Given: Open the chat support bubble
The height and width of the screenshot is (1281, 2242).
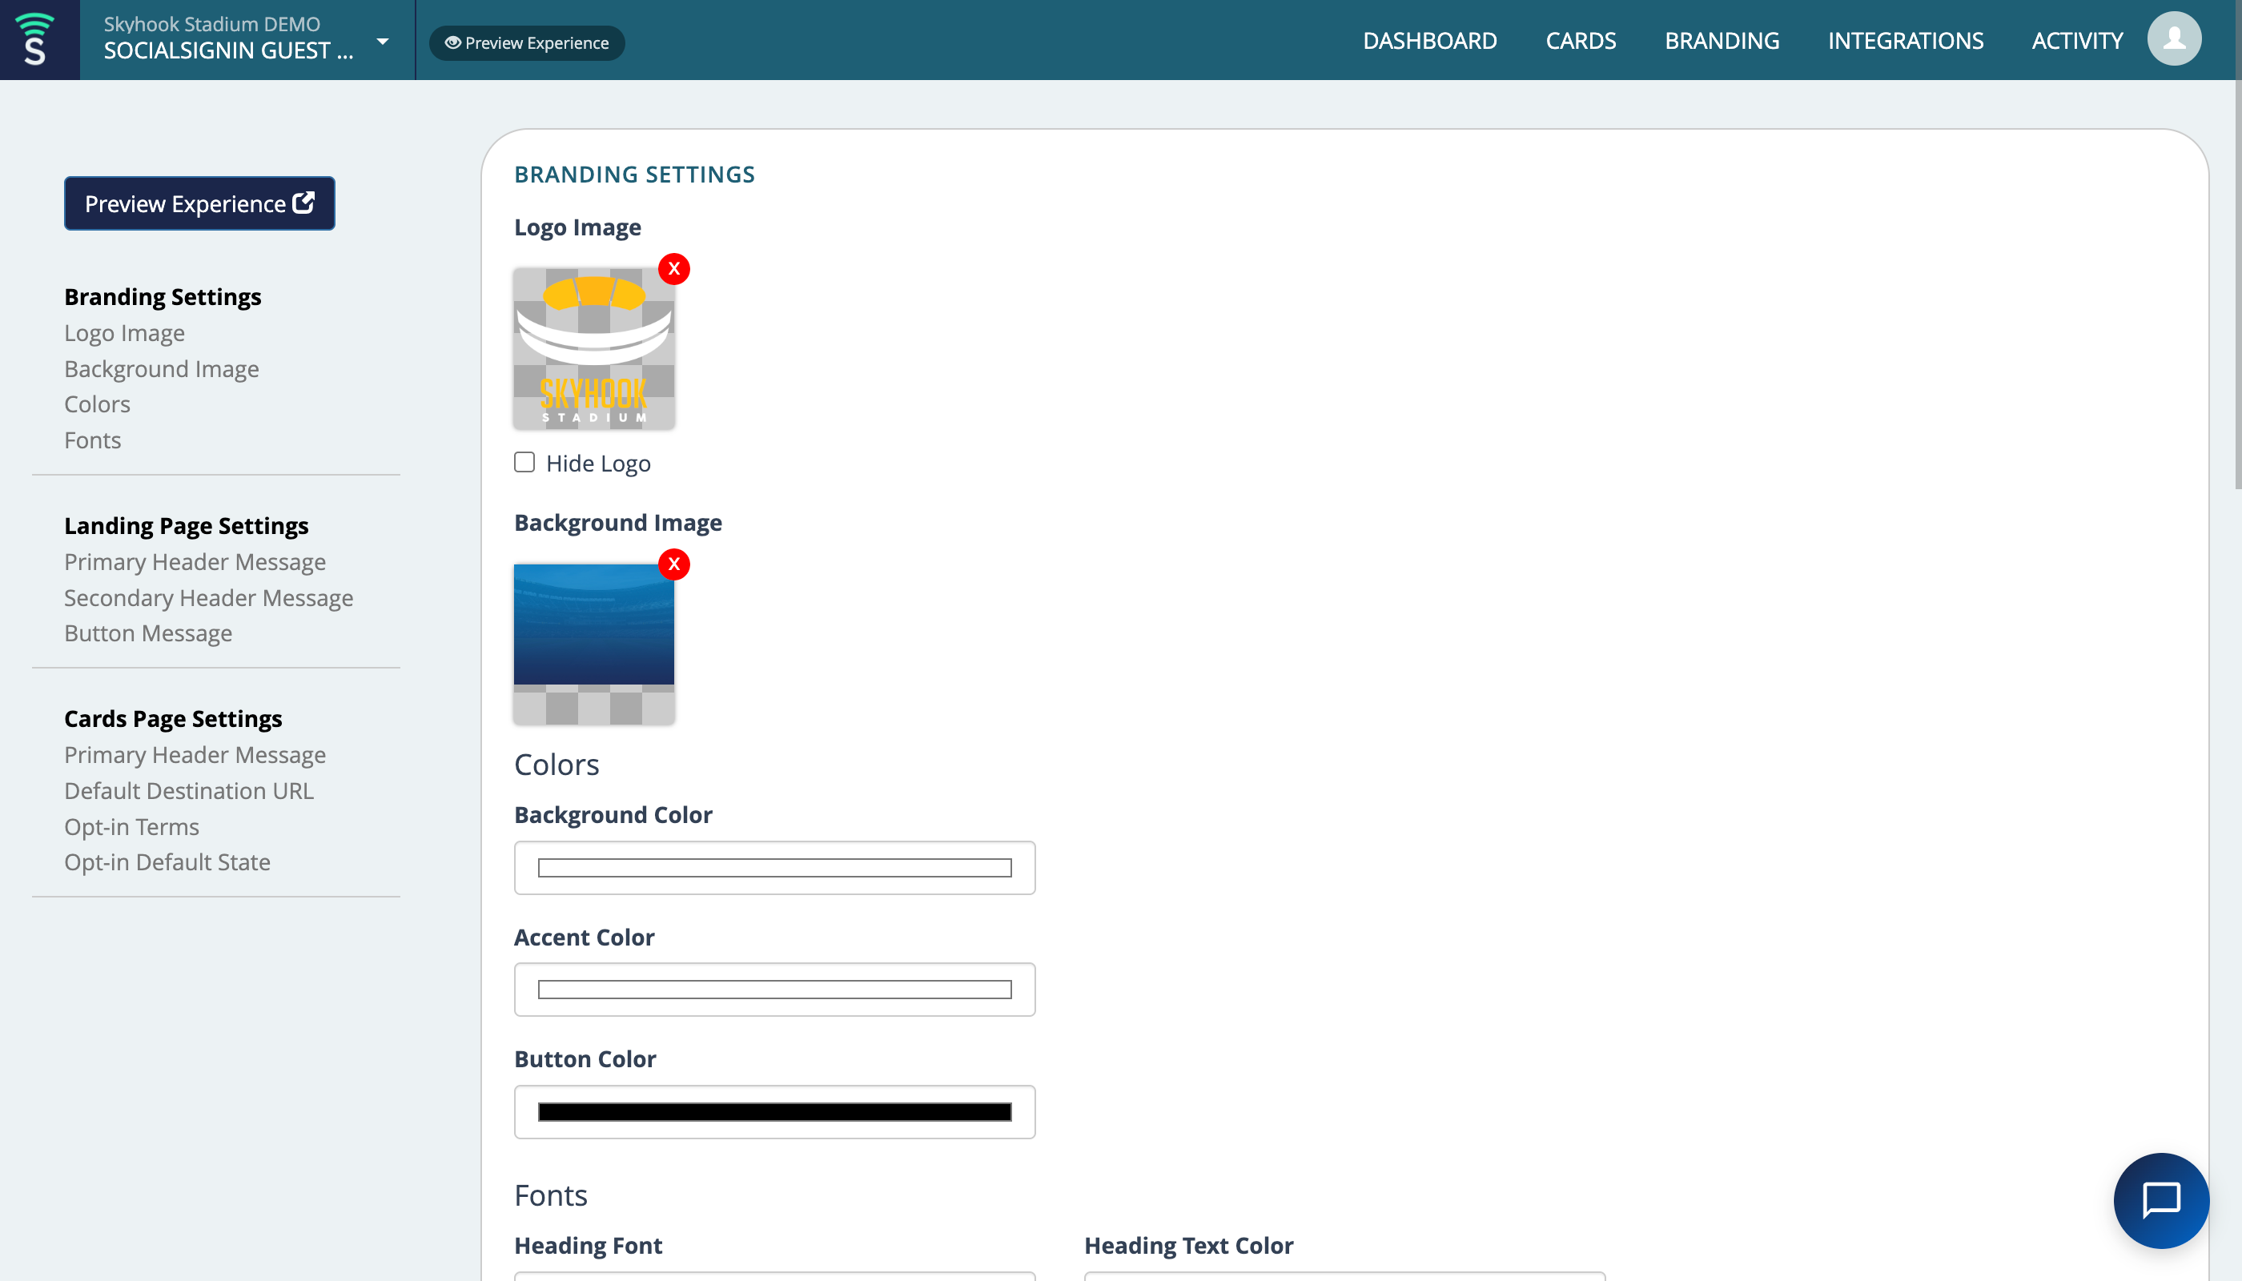Looking at the screenshot, I should point(2162,1200).
